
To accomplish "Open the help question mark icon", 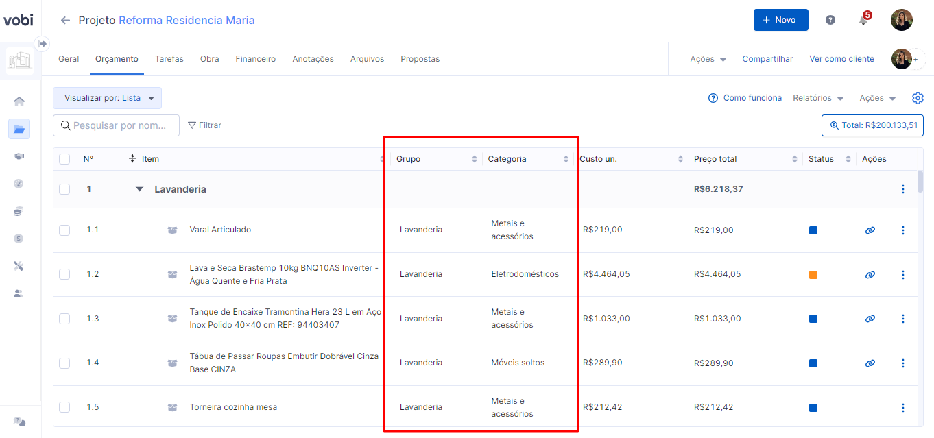I will (830, 20).
